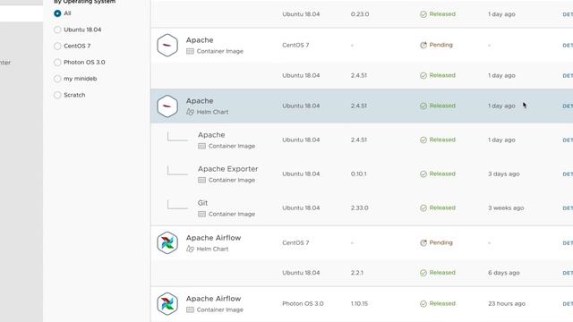Open details link for Apache CentOS 7 row
573x322 pixels.
point(568,46)
